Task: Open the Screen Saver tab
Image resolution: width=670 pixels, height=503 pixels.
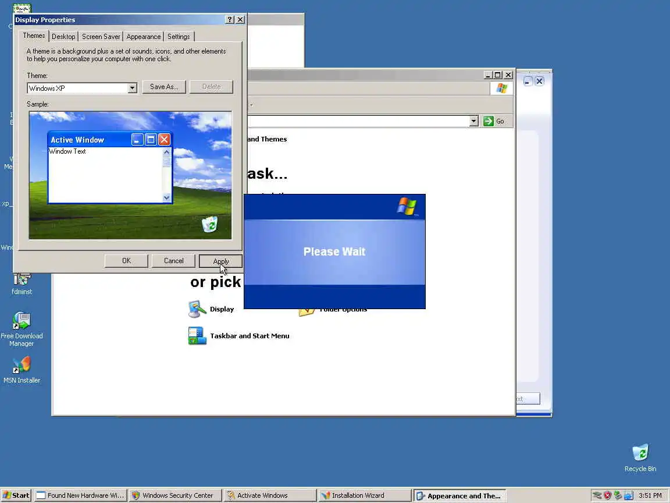Action: (101, 37)
